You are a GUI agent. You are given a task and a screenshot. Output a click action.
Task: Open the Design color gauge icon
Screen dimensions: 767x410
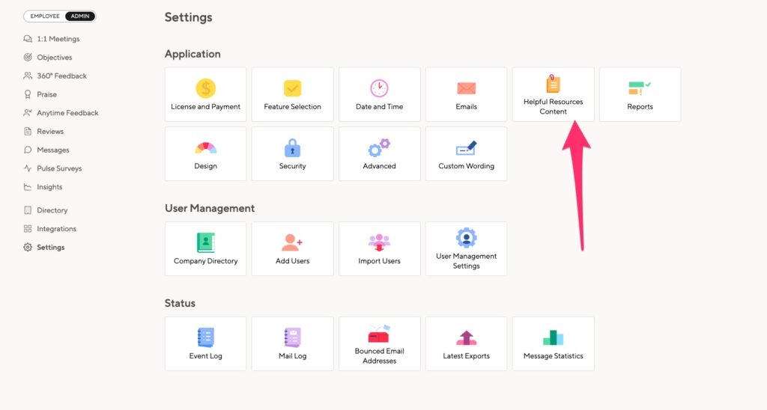pos(205,147)
